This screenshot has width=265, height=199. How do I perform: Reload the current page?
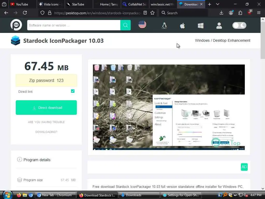tap(25, 13)
